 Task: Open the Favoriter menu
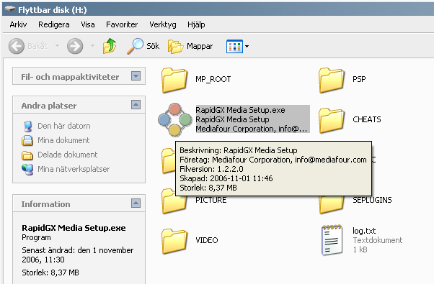click(x=122, y=24)
